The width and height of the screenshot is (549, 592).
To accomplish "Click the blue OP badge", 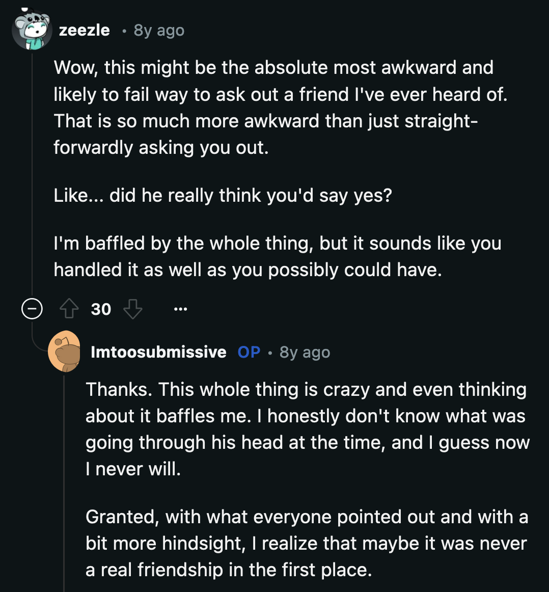I will [x=249, y=352].
